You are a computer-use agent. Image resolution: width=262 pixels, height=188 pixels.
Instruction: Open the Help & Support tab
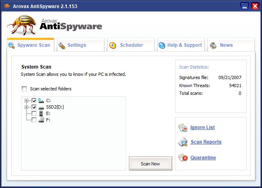click(x=181, y=45)
